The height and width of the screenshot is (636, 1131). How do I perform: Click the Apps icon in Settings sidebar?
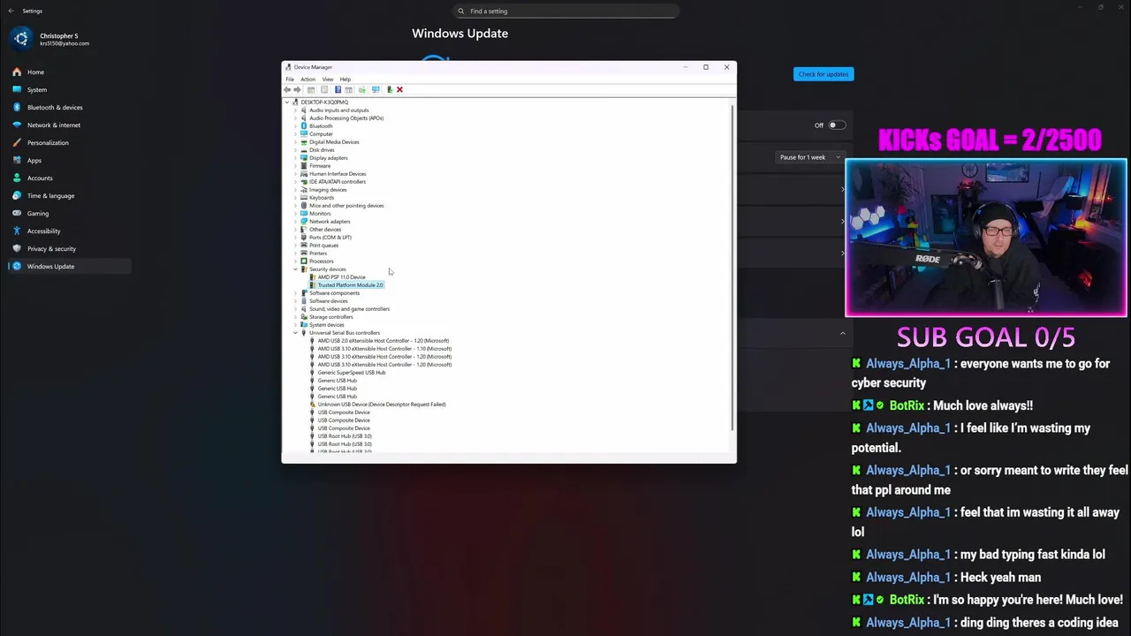17,160
